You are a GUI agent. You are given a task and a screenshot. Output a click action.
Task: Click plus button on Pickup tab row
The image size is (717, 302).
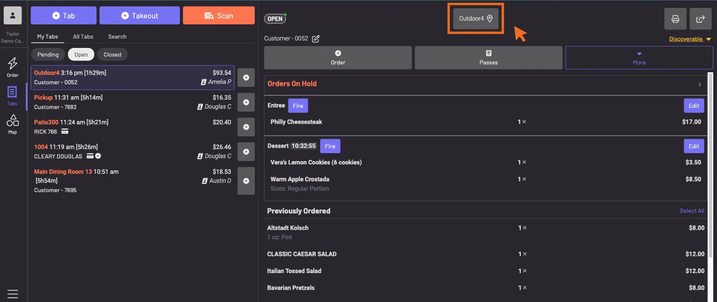coord(246,102)
